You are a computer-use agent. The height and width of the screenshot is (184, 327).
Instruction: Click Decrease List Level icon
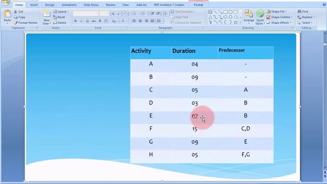pos(152,14)
